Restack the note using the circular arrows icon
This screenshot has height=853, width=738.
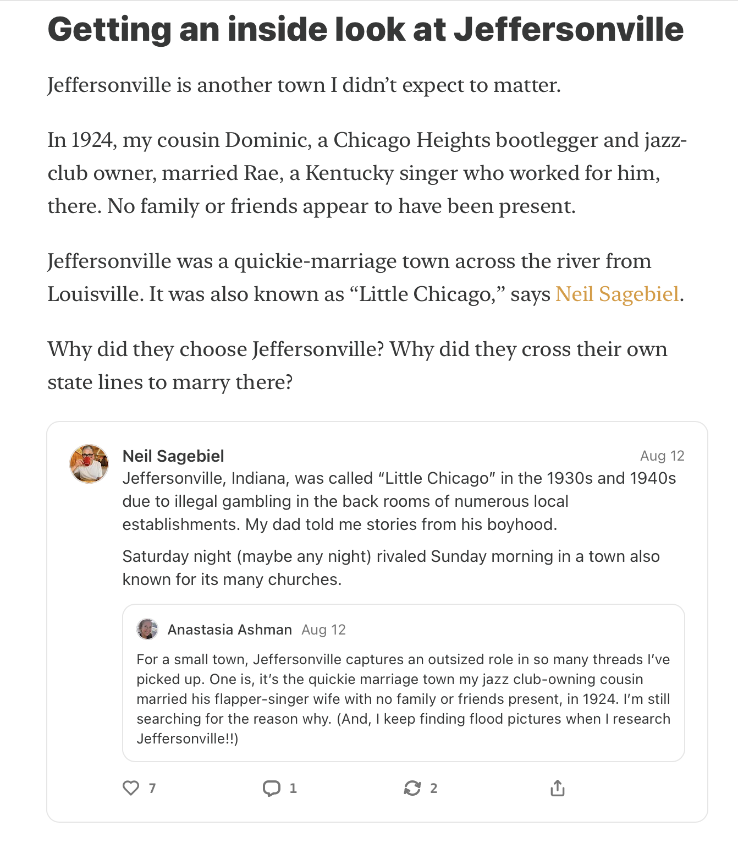(x=412, y=788)
